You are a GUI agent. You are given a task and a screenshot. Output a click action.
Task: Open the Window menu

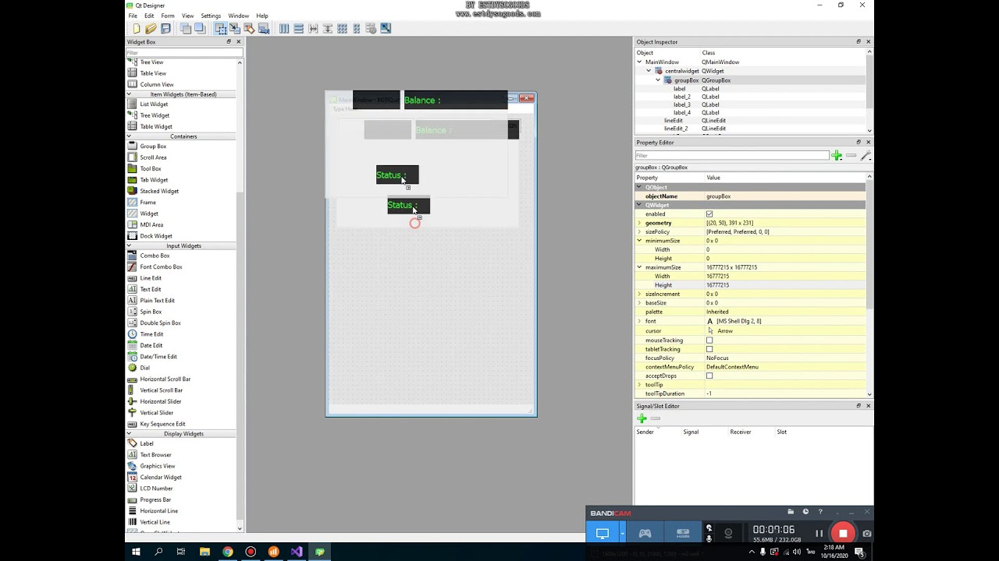click(239, 16)
